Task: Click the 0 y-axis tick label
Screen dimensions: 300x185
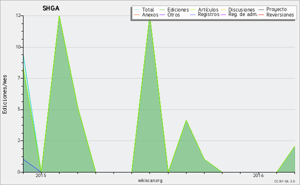Action: coord(19,172)
